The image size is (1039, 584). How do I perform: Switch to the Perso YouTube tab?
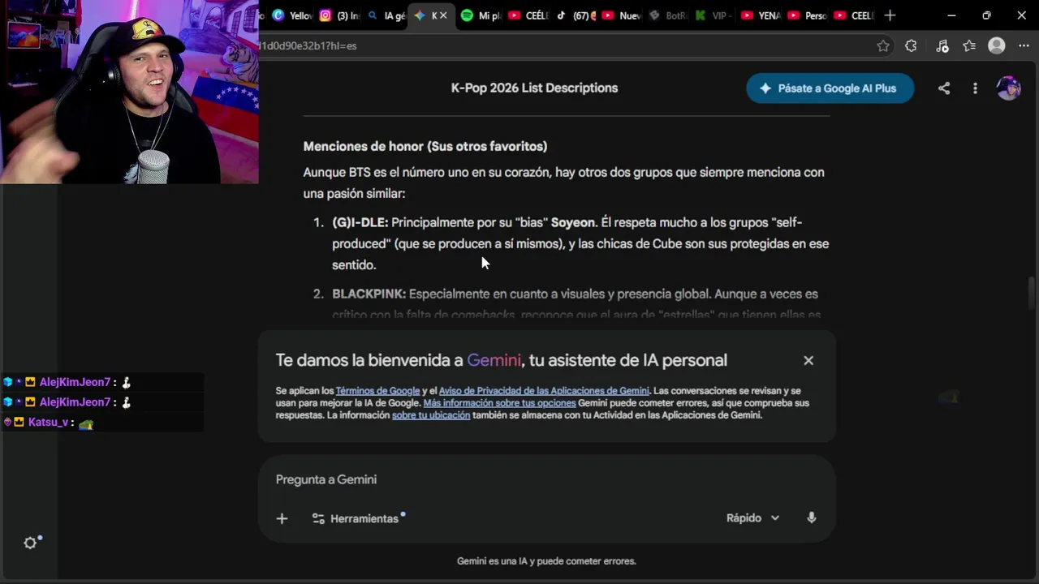pos(808,15)
